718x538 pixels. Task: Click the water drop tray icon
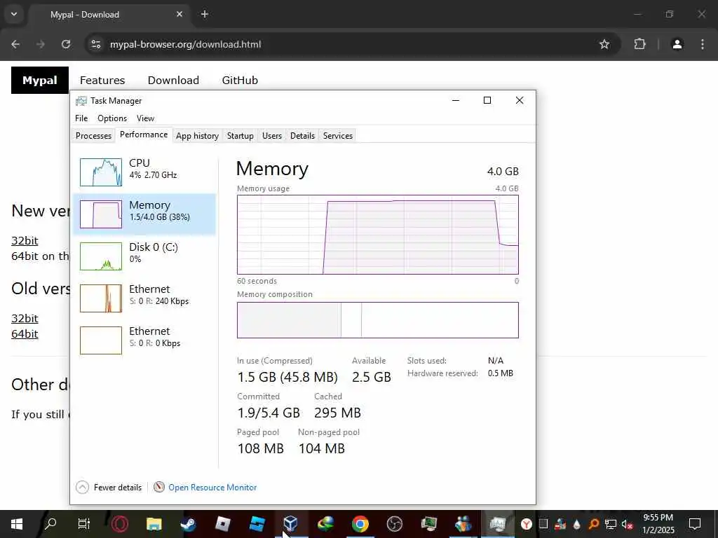[x=576, y=524]
